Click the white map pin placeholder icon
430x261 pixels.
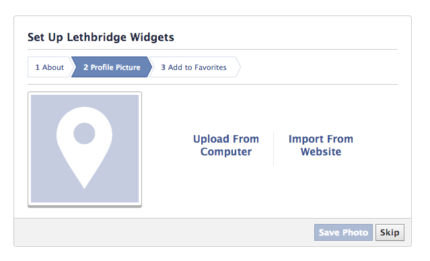click(84, 148)
